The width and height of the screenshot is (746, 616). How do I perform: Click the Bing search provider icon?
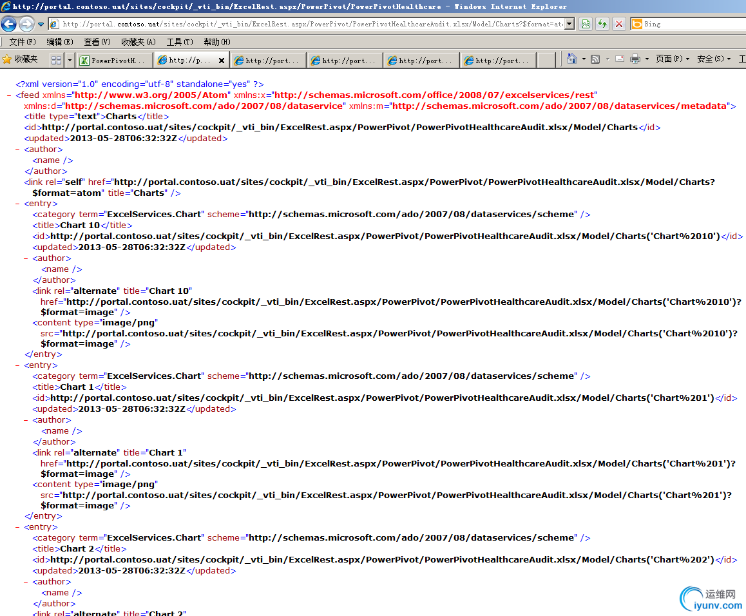(x=636, y=24)
